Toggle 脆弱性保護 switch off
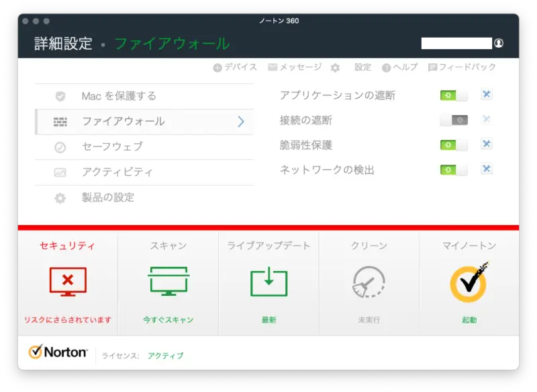537x392 pixels. [454, 145]
